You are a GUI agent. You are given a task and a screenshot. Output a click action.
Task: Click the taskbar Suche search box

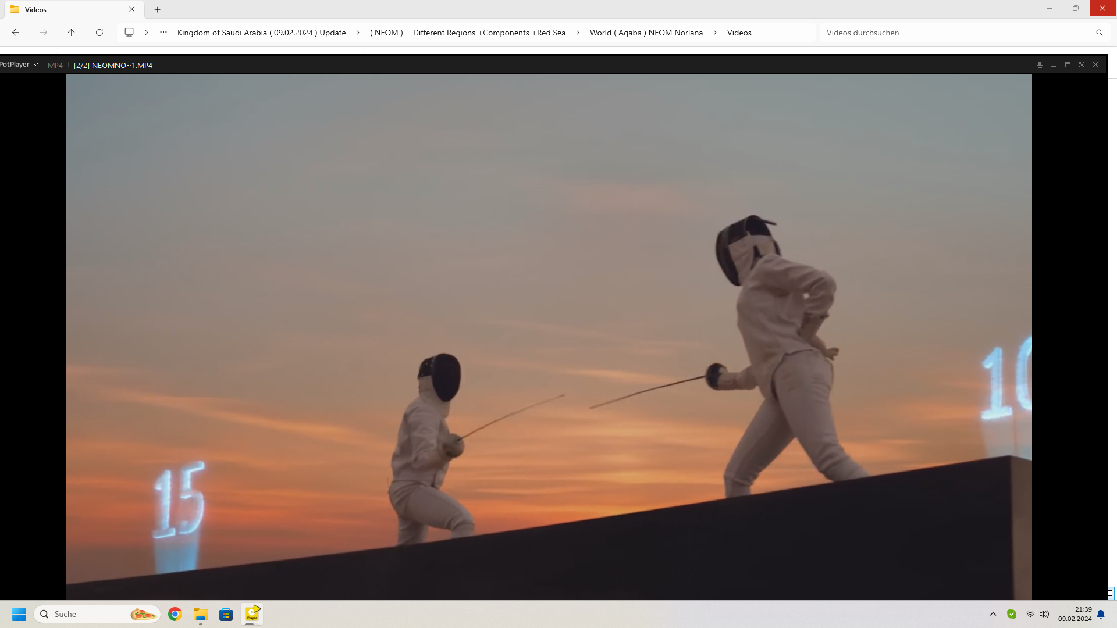point(97,614)
